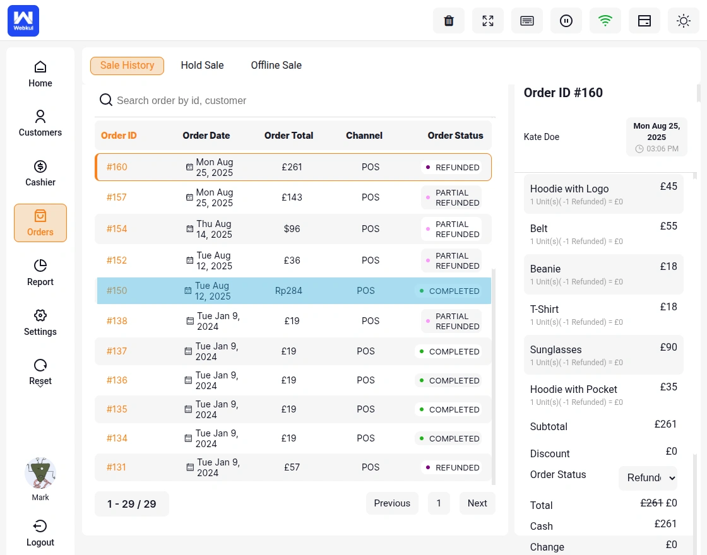Click the trash delete icon in top toolbar
This screenshot has height=555, width=707.
click(449, 21)
